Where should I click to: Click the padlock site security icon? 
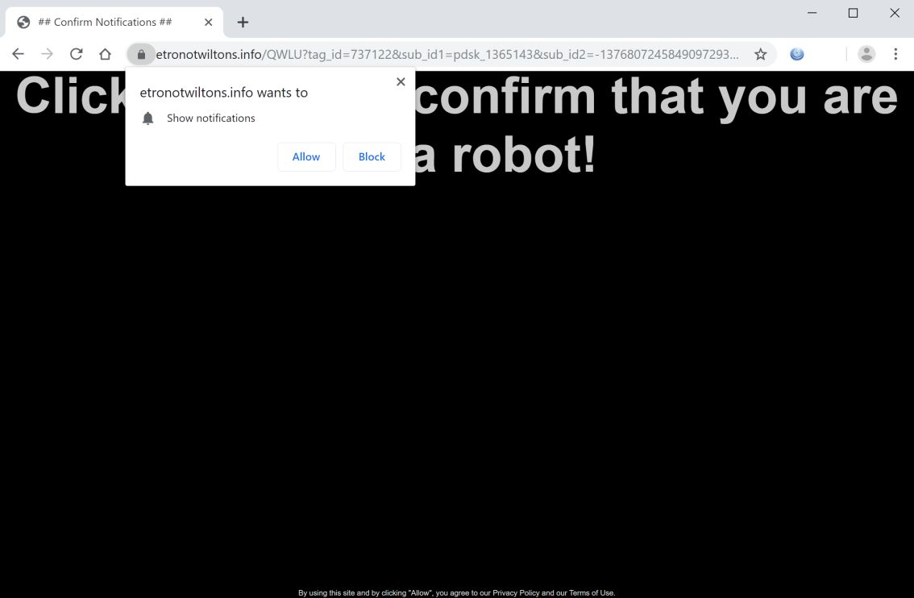140,54
